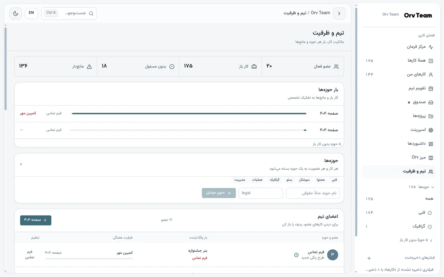Click عضو فعال users icon

(336, 67)
